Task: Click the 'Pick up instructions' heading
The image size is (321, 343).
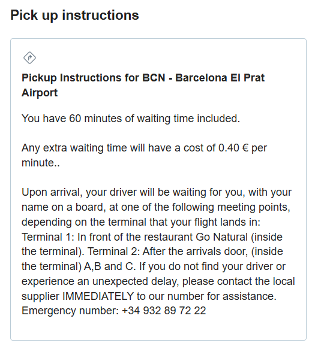Action: pyautogui.click(x=74, y=16)
